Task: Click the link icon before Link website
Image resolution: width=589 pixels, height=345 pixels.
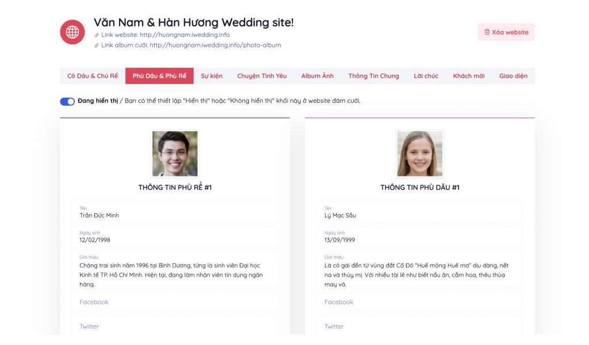Action: point(95,34)
